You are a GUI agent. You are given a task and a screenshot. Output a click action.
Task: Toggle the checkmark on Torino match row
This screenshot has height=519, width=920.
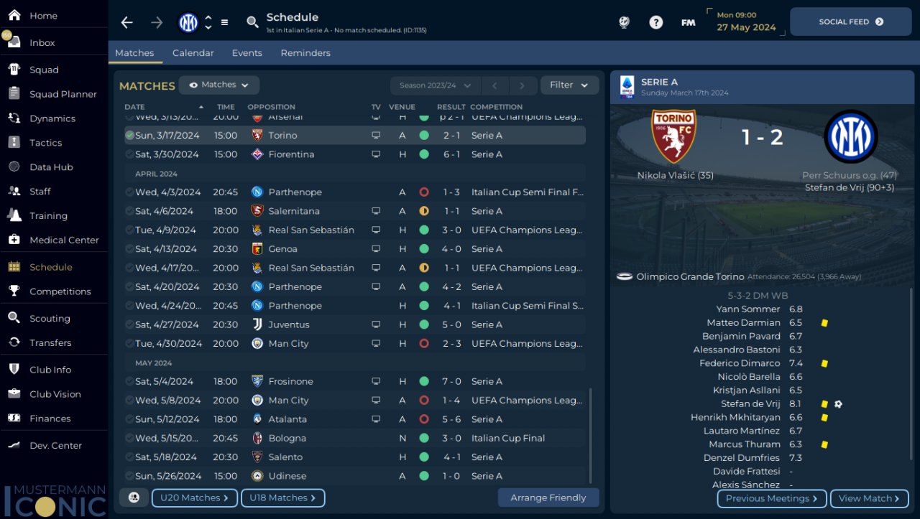pos(129,135)
